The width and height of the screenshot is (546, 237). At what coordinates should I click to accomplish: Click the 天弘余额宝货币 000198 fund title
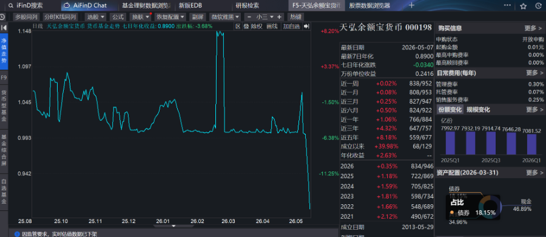coord(385,27)
